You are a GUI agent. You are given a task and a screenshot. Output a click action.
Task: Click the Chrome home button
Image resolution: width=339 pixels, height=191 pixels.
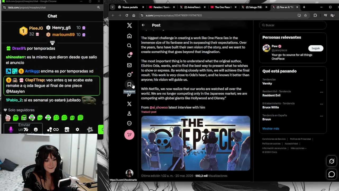pyautogui.click(x=133, y=15)
